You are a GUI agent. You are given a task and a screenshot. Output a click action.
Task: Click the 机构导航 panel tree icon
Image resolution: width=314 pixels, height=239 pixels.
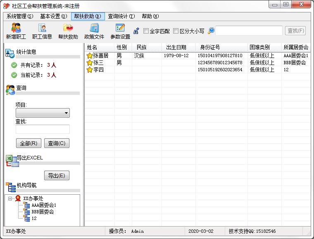tap(11, 187)
